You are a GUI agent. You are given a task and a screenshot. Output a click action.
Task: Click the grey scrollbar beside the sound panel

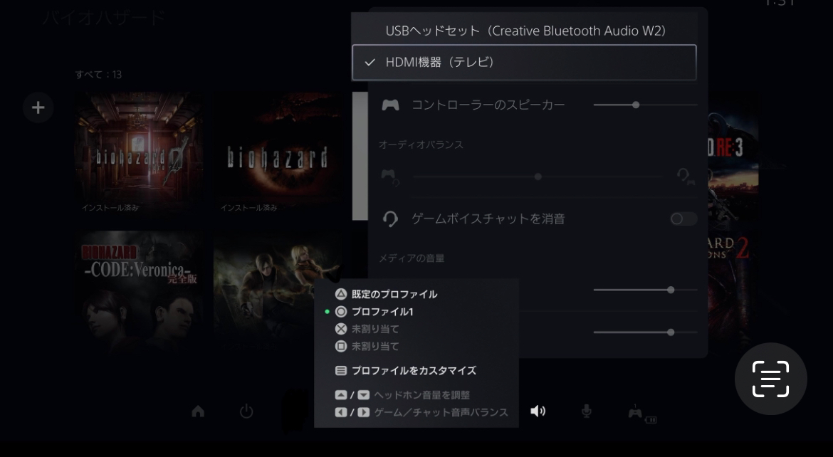pos(360,156)
